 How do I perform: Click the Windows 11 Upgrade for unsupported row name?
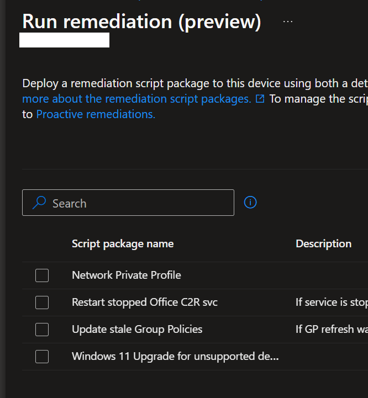[x=175, y=356]
